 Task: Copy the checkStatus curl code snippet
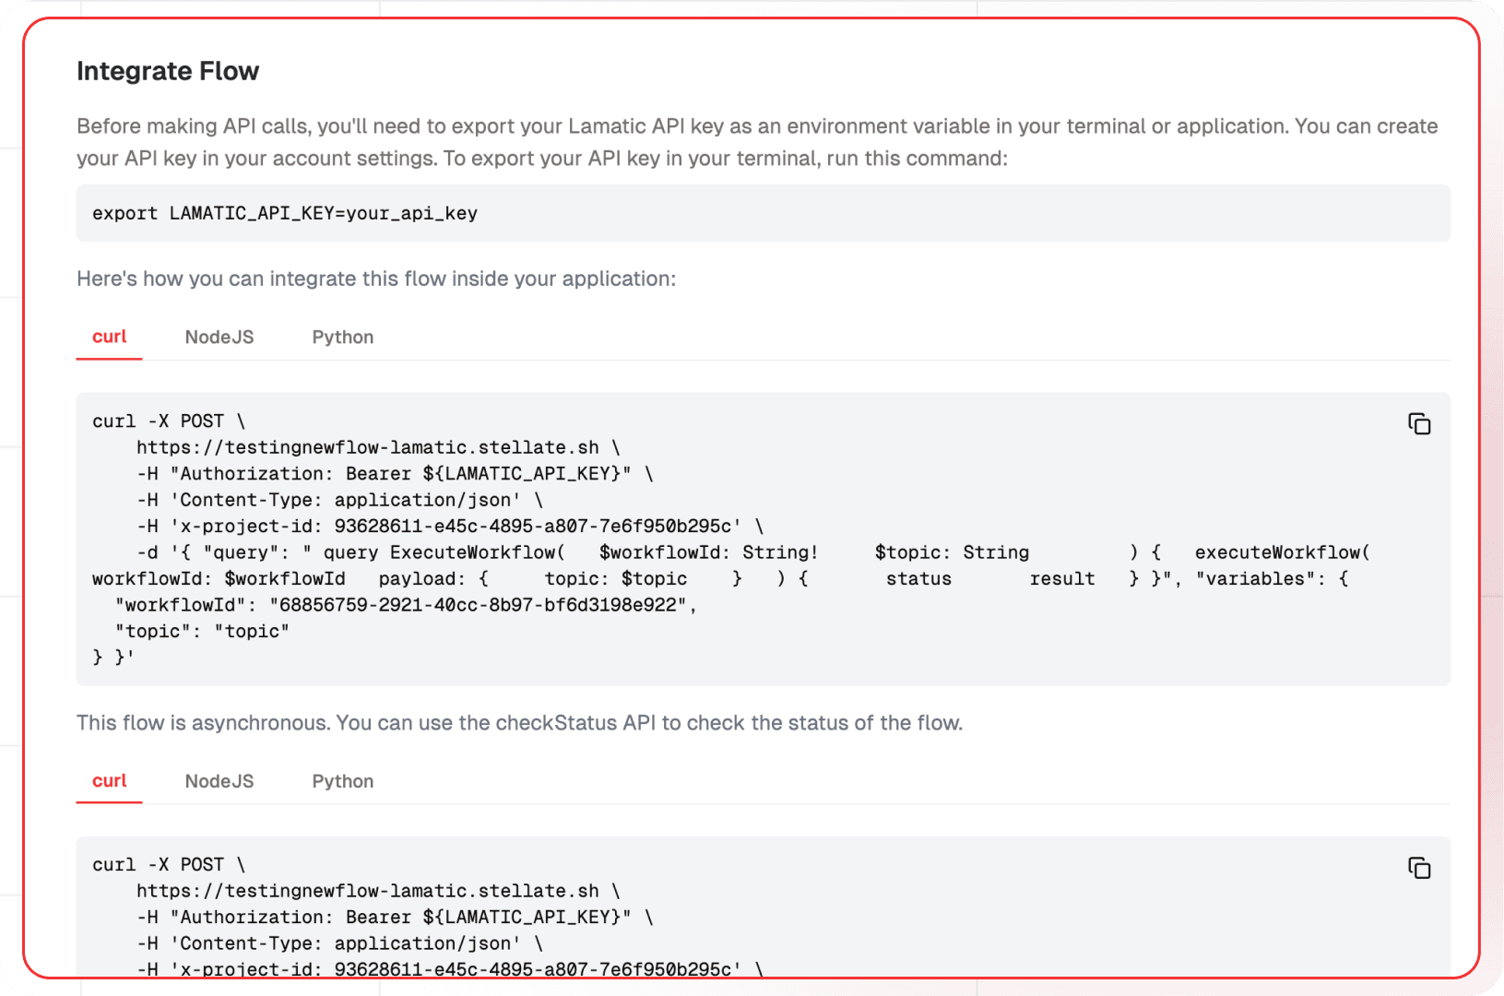pyautogui.click(x=1418, y=868)
